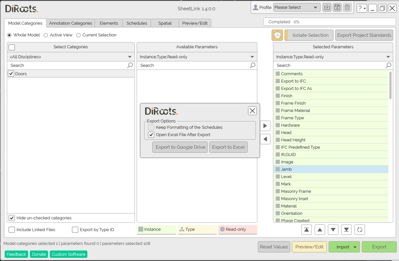Uncheck the Doors category checkbox
The height and width of the screenshot is (261, 399).
click(11, 74)
